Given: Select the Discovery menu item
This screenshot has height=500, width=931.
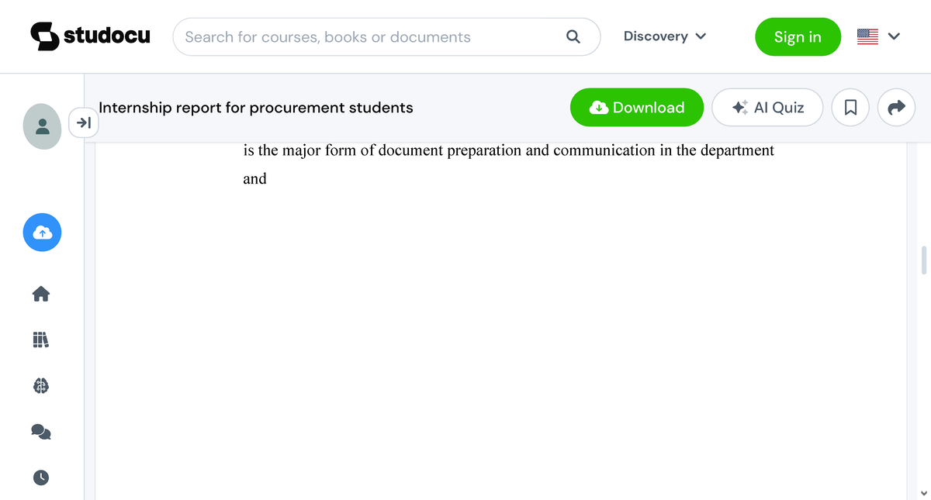Looking at the screenshot, I should point(656,36).
